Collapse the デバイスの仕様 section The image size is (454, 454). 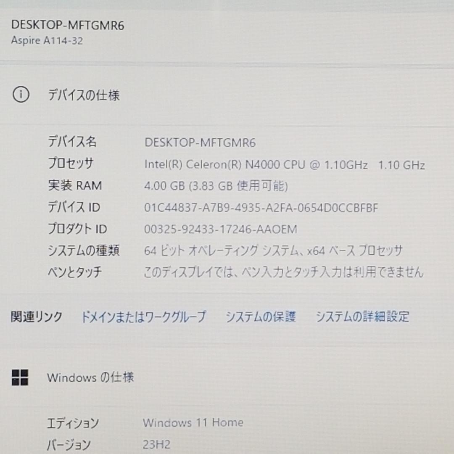tap(84, 95)
